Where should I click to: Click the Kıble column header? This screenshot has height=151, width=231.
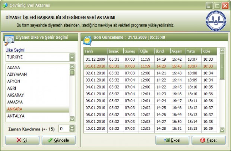pyautogui.click(x=209, y=51)
